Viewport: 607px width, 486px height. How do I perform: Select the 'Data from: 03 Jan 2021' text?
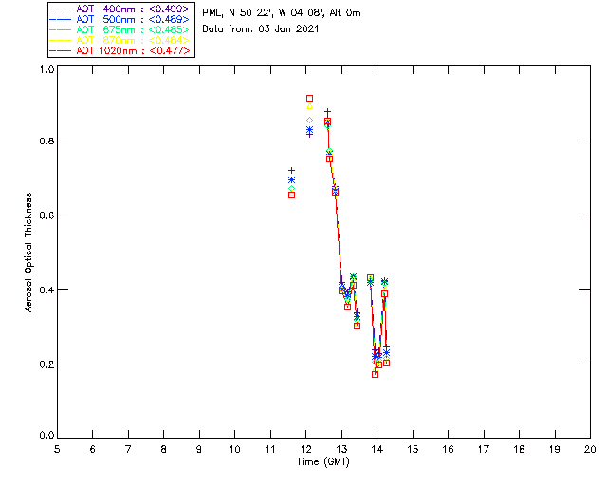261,29
